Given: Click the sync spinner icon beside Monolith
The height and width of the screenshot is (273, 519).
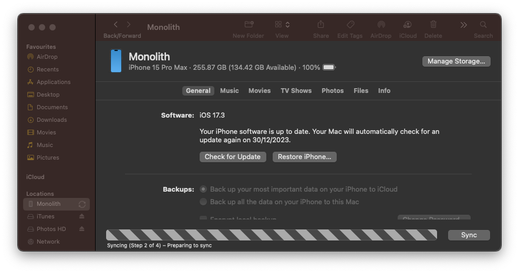Looking at the screenshot, I should tap(82, 204).
